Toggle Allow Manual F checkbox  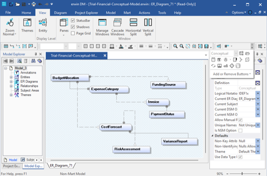coord(240,120)
